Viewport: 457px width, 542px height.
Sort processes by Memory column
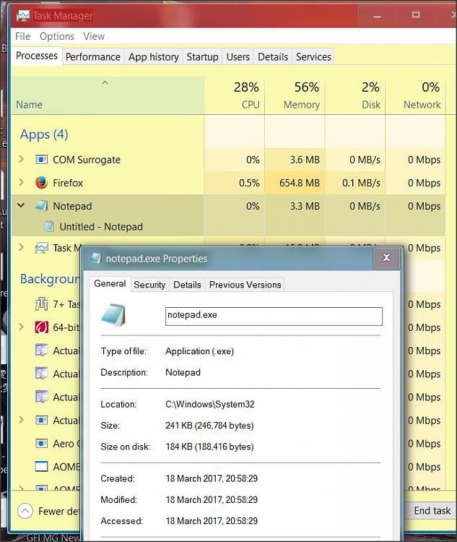(295, 95)
